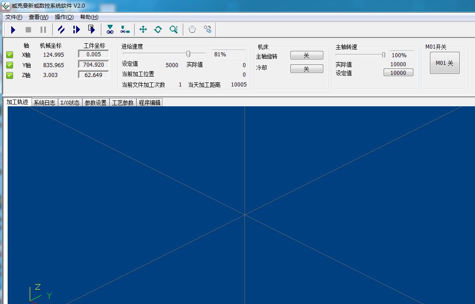Click the XYZ axis indicator in viewport
475x304 pixels.
(41, 293)
